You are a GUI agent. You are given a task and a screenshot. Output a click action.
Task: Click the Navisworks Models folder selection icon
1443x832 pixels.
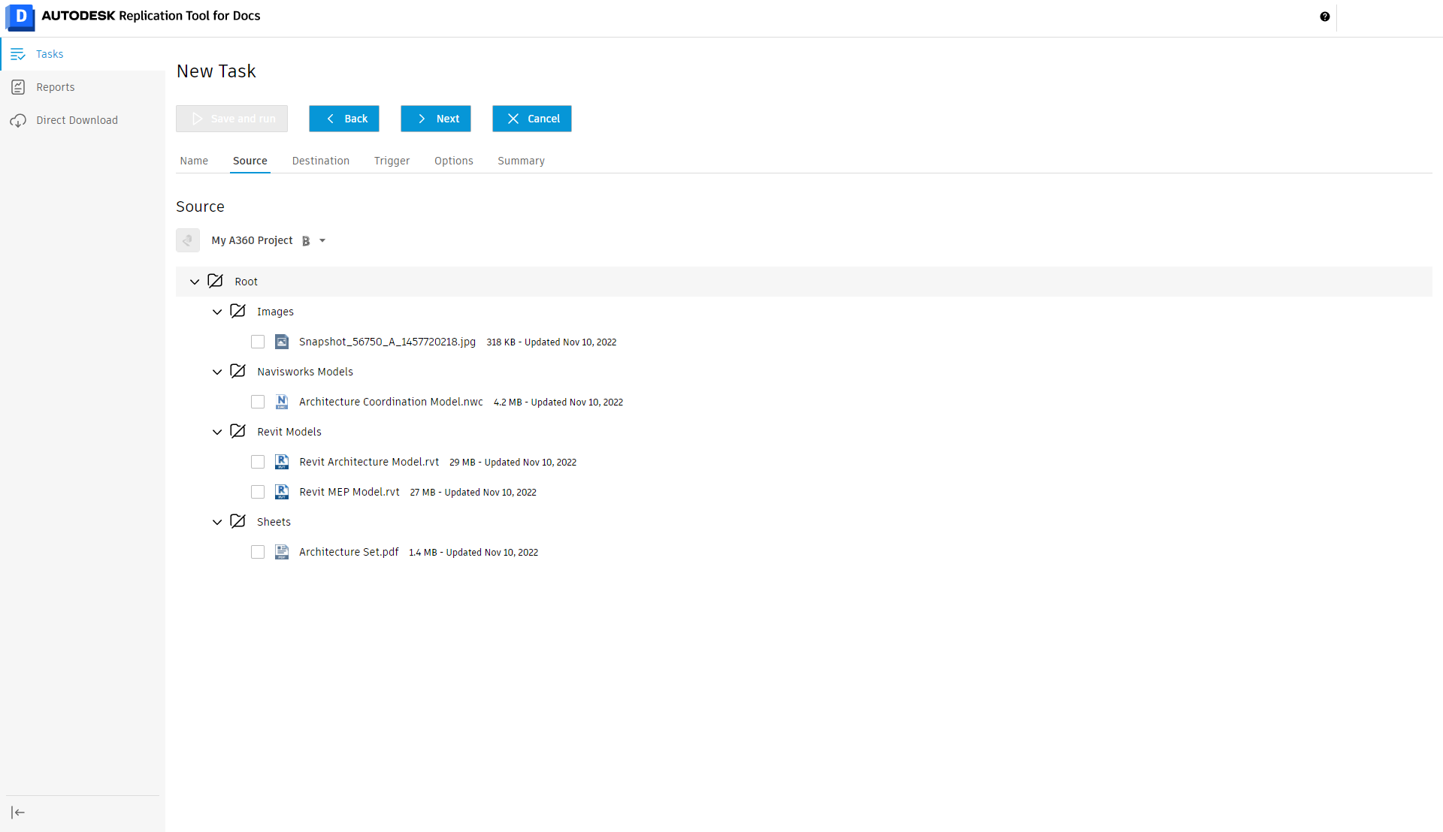click(x=237, y=371)
